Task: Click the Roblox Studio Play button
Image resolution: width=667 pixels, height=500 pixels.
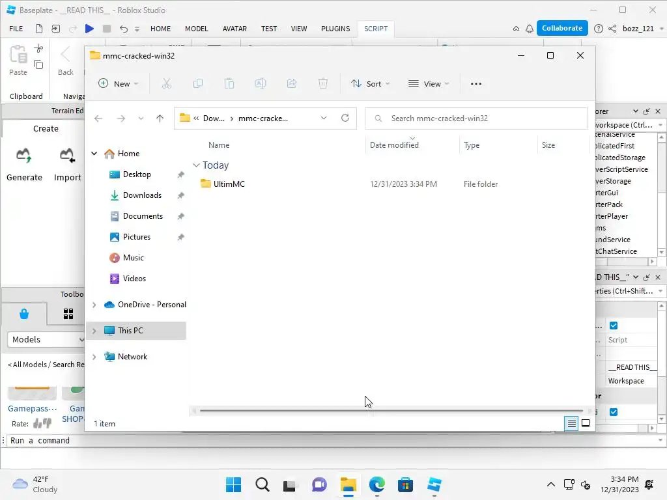Action: (89, 29)
